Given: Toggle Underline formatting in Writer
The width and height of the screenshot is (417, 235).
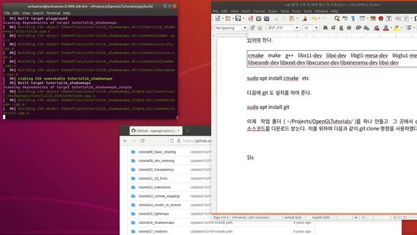Looking at the screenshot, I should (341, 27).
